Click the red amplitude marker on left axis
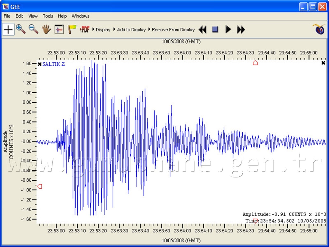The width and height of the screenshot is (329, 247). pyautogui.click(x=40, y=186)
